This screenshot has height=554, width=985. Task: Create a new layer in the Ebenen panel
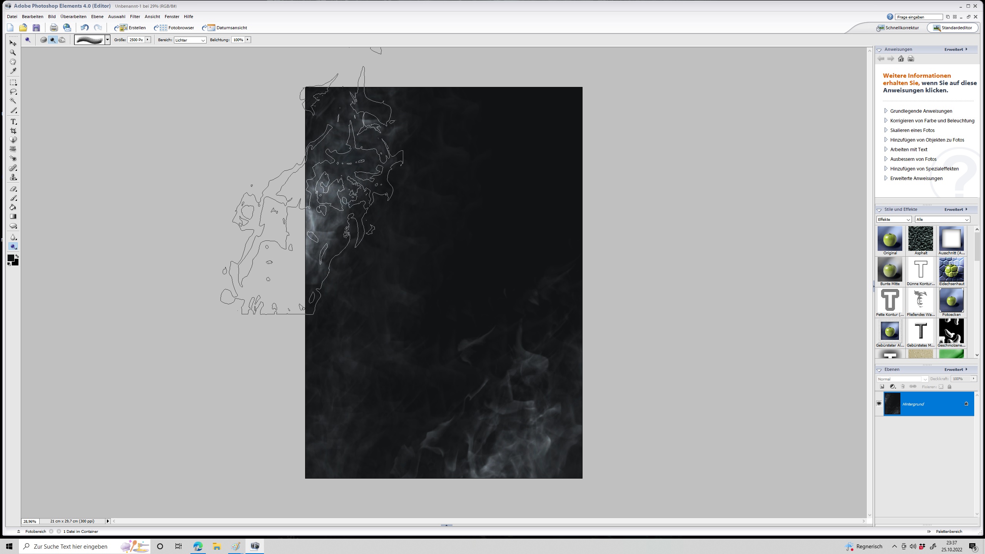(882, 387)
